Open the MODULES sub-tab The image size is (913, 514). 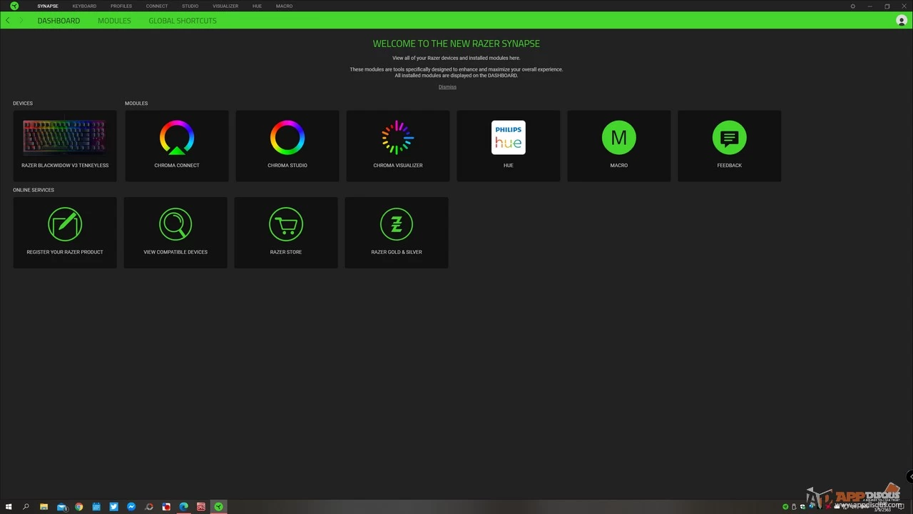click(114, 21)
